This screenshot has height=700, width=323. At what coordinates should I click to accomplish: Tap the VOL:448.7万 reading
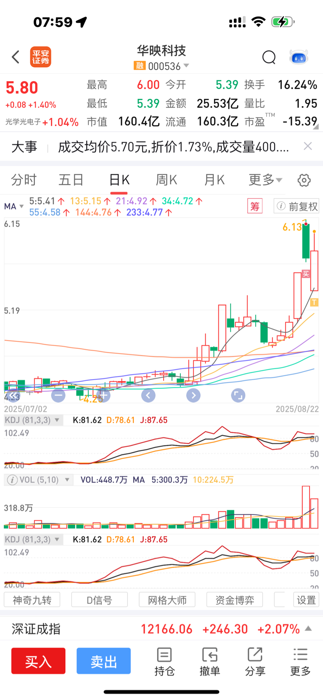(x=104, y=480)
